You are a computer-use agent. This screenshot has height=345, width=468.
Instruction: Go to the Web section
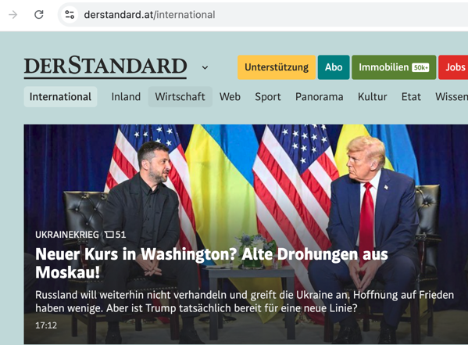click(230, 97)
